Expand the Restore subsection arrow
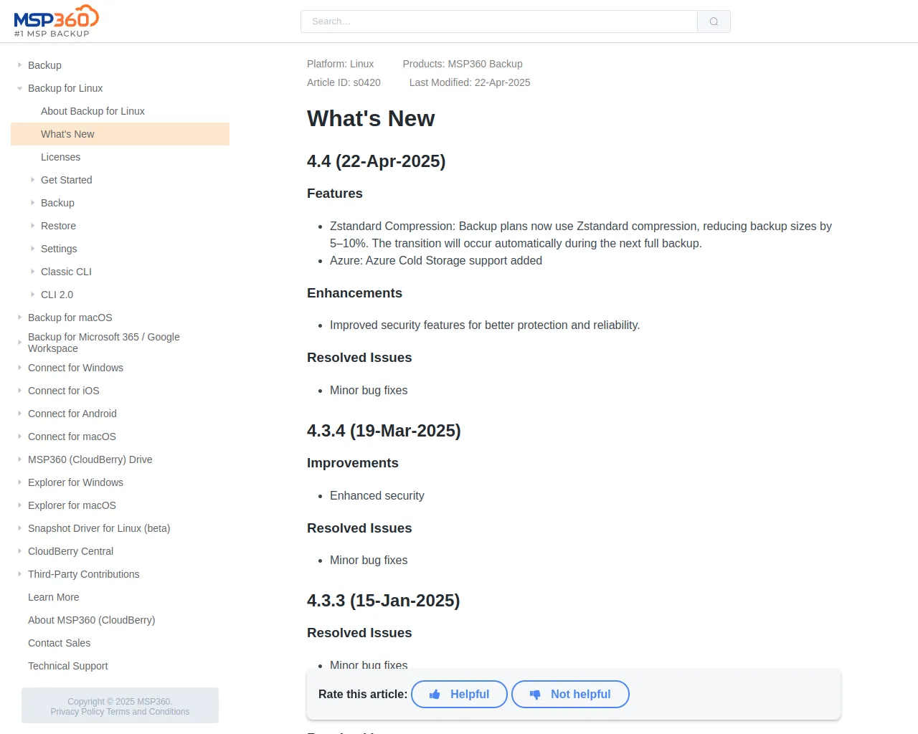 click(32, 226)
